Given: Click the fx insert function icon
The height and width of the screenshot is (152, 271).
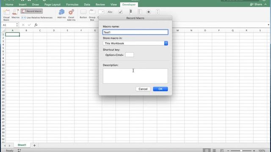Looking at the screenshot, I should (x=36, y=25).
